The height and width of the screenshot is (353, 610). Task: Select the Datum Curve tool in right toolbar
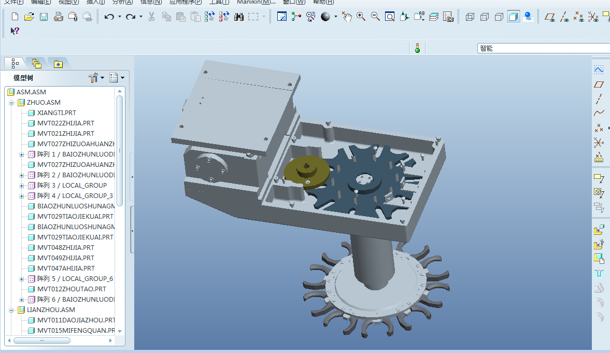point(599,113)
